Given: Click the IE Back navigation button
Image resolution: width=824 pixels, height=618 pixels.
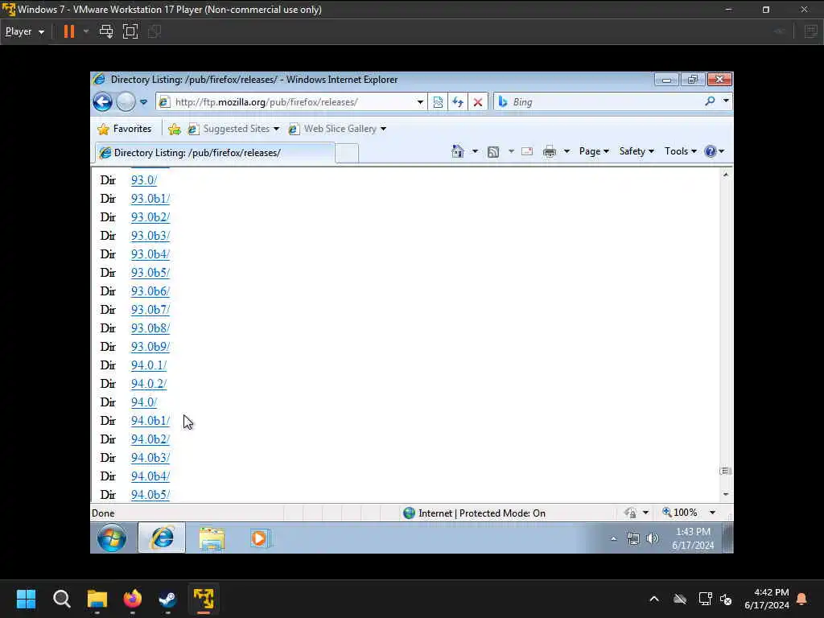Looking at the screenshot, I should tap(102, 102).
